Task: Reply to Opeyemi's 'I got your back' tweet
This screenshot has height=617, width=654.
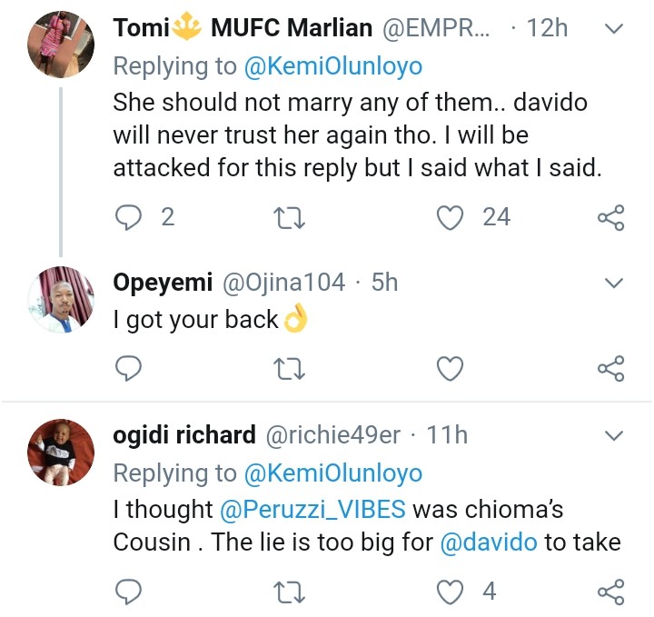Action: [x=128, y=368]
